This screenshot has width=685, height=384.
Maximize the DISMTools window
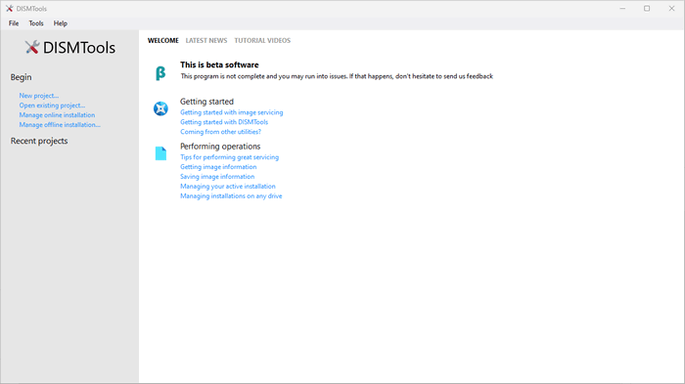(647, 8)
